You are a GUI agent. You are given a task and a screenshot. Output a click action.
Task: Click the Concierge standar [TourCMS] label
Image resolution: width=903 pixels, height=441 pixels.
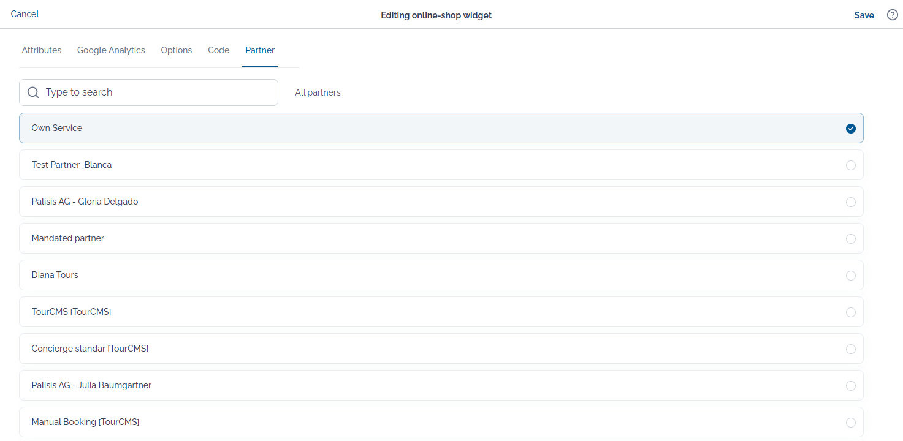(x=90, y=349)
